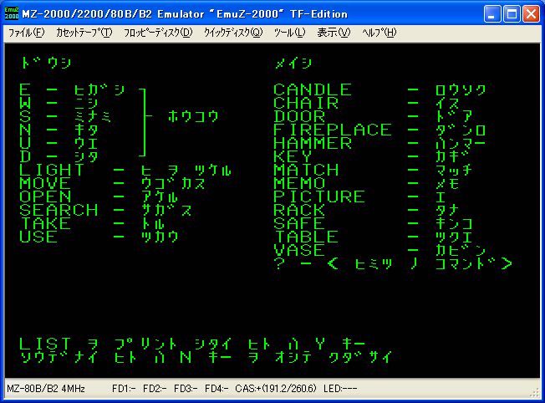The image size is (545, 403).
Task: Click the FD4:- status indicator
Action: 216,389
